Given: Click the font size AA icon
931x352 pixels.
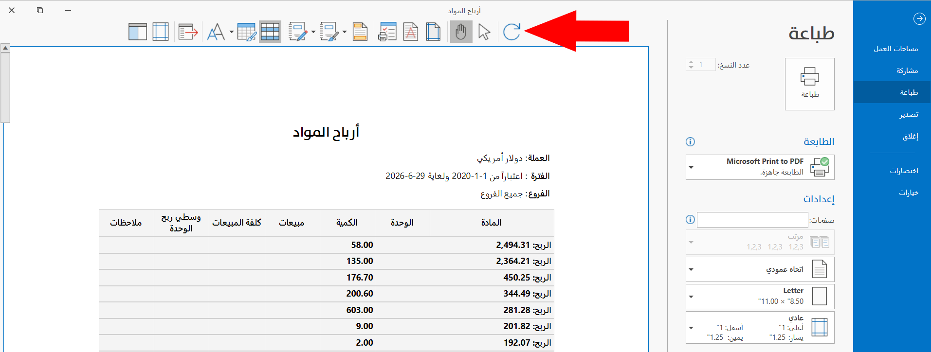Looking at the screenshot, I should [216, 32].
